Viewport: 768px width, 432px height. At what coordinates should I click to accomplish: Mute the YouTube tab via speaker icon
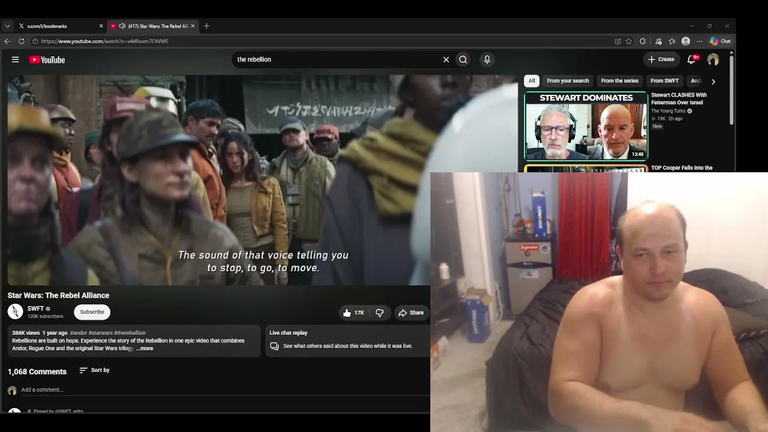[122, 26]
